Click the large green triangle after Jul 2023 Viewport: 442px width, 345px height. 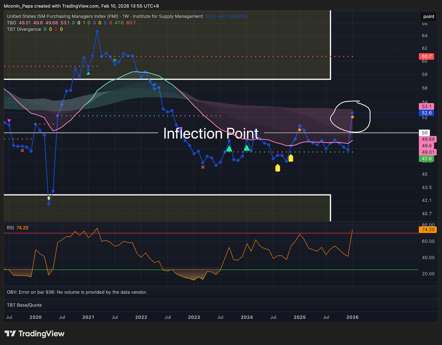pyautogui.click(x=229, y=148)
